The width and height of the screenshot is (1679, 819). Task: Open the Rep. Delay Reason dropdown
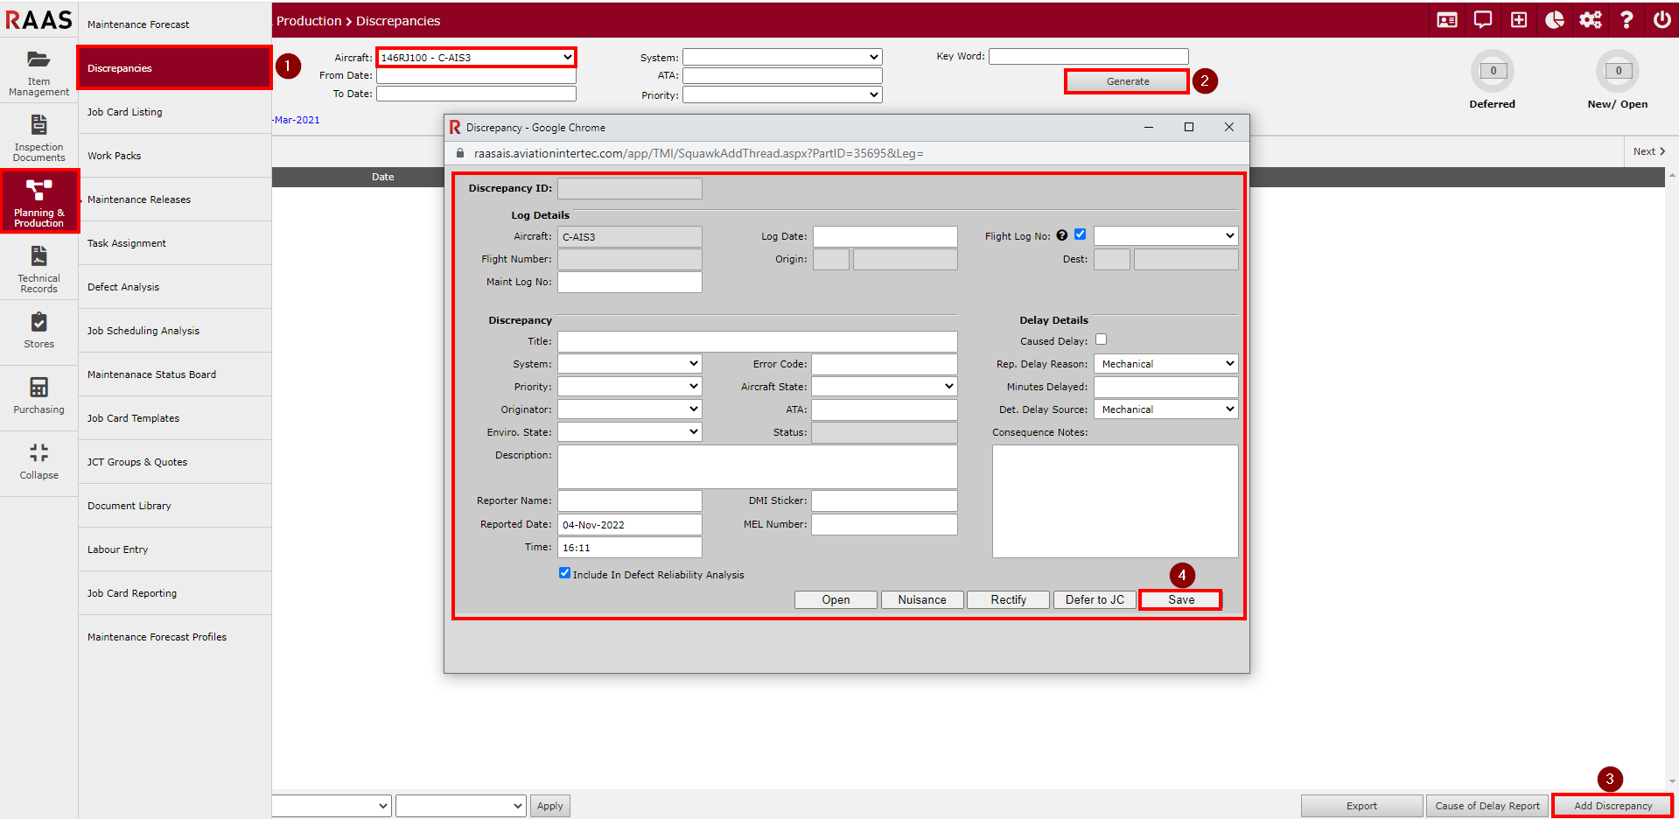click(1165, 364)
